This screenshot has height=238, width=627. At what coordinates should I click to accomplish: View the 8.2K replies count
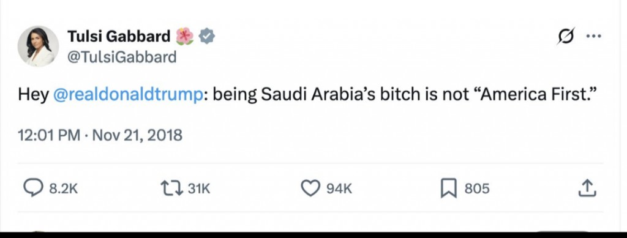pyautogui.click(x=63, y=188)
